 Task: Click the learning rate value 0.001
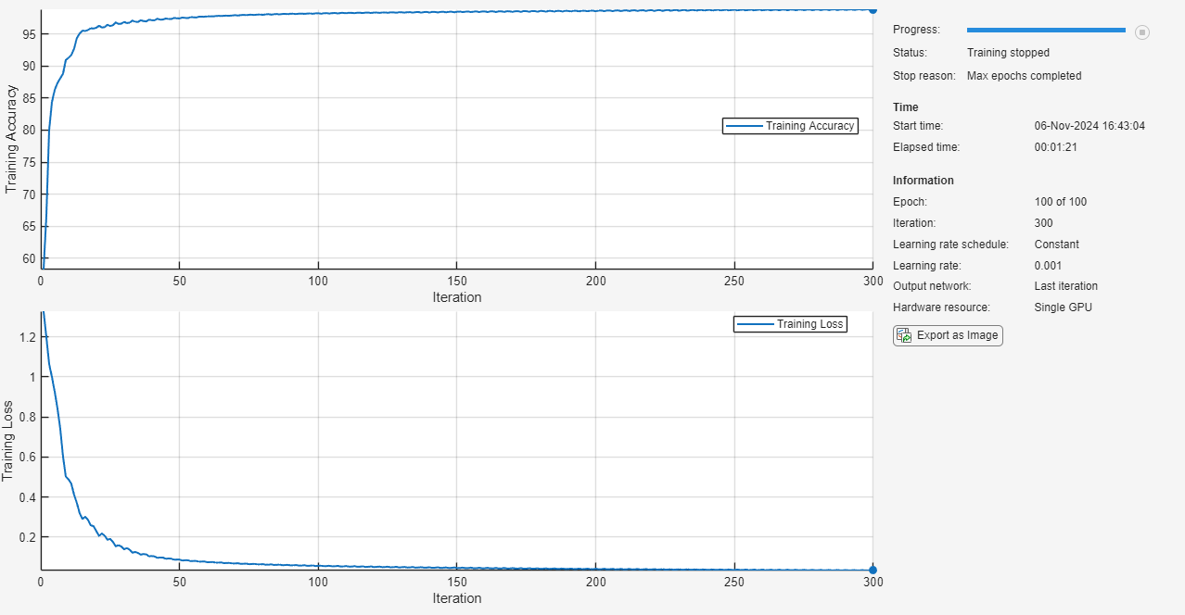coord(1050,266)
